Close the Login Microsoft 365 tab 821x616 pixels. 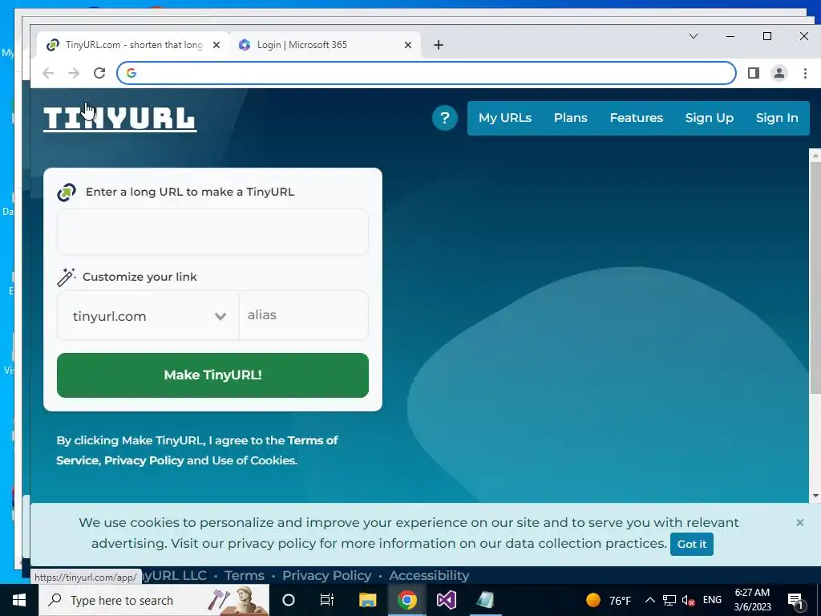(408, 45)
